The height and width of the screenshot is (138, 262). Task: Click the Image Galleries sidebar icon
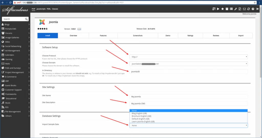click(x=3, y=37)
